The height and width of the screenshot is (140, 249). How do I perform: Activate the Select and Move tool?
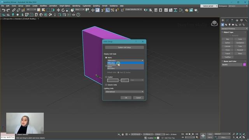58,10
